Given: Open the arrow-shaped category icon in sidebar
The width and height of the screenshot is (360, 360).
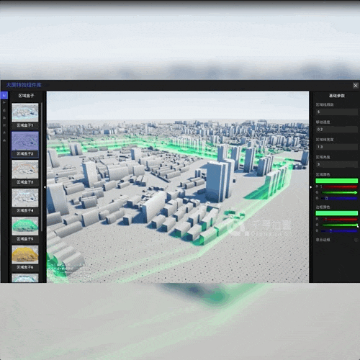Looking at the screenshot, I should (4, 103).
